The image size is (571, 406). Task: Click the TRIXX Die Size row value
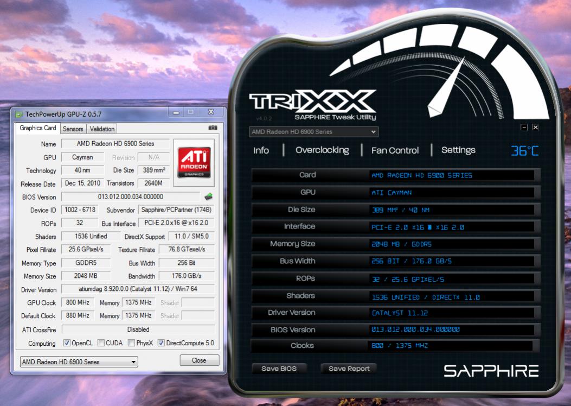[452, 210]
